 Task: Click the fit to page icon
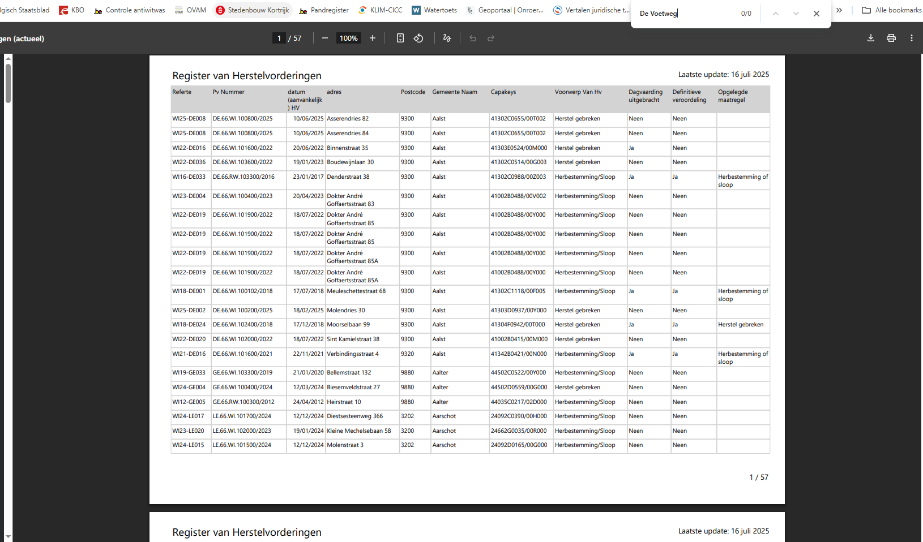pos(400,38)
